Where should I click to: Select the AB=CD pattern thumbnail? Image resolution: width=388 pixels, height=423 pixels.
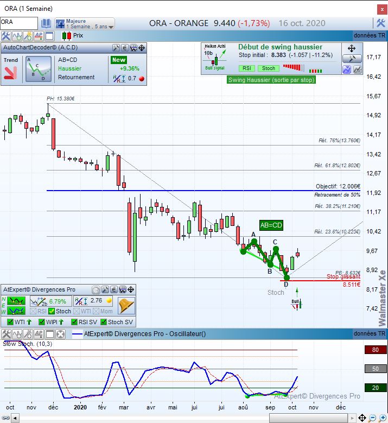coord(39,69)
